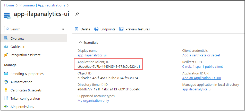Viewport: 245px width, 111px height.
Task: Open the 0 web, 1 spa, 1 public client link
Action: click(x=202, y=67)
